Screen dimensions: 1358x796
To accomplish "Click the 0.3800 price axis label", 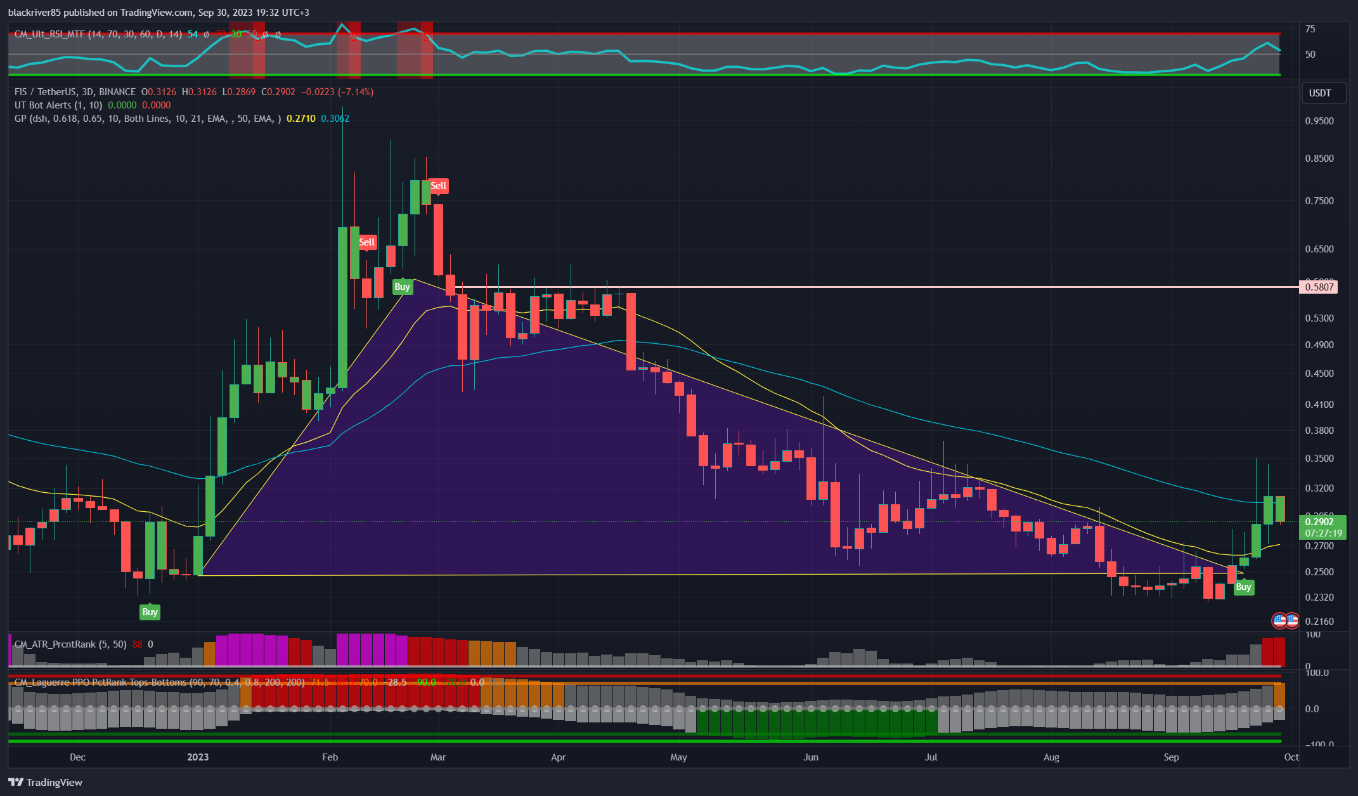I will pos(1319,431).
